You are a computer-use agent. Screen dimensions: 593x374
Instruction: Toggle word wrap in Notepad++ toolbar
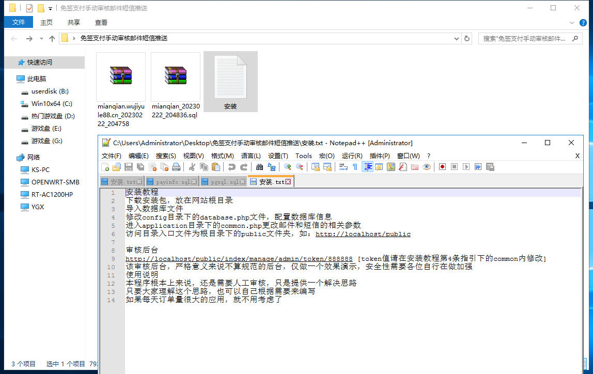(343, 167)
